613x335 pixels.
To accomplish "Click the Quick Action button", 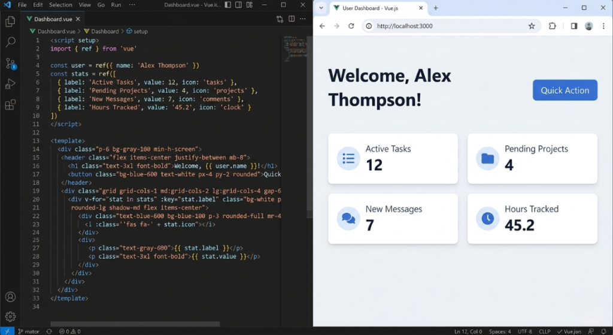I will pyautogui.click(x=565, y=90).
